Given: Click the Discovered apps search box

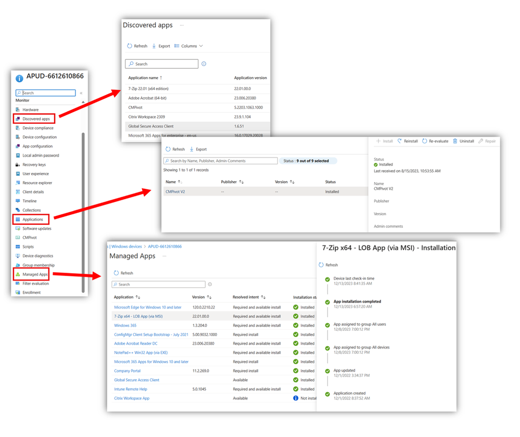Looking at the screenshot, I should point(161,64).
